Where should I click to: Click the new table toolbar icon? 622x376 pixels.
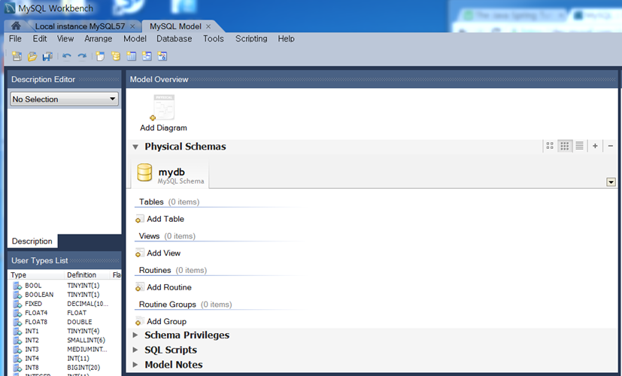[x=132, y=56]
